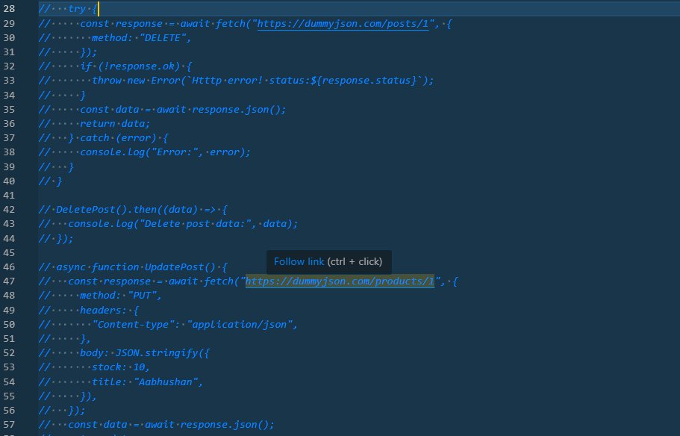Select line number 29 in gutter
The image size is (680, 436).
pyautogui.click(x=9, y=23)
